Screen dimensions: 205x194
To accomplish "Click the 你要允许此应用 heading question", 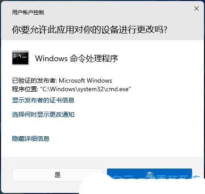I will click(x=90, y=30).
